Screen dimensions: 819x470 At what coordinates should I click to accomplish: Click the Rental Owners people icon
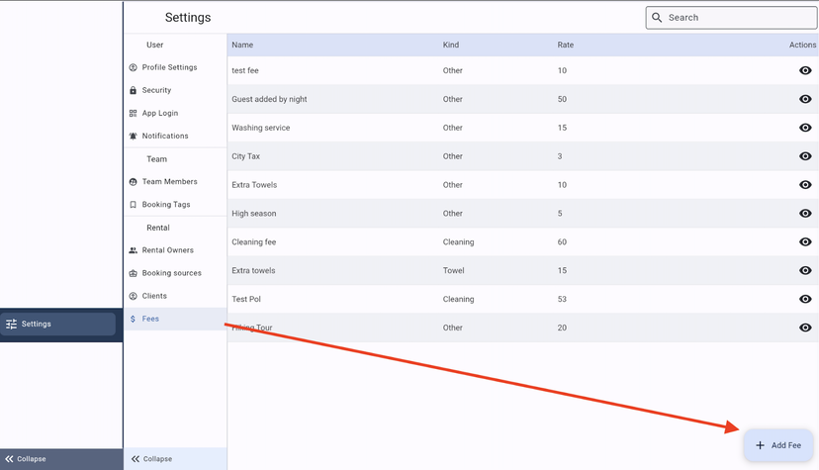click(x=133, y=250)
